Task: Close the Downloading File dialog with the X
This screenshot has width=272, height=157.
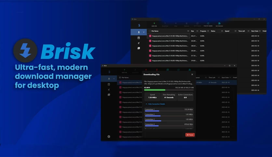Action: coord(192,74)
